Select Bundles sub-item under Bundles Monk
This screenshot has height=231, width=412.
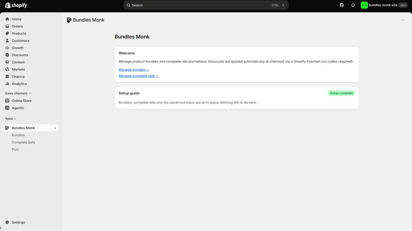click(18, 135)
